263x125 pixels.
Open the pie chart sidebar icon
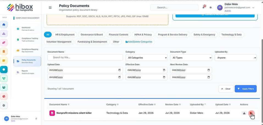click(4, 96)
